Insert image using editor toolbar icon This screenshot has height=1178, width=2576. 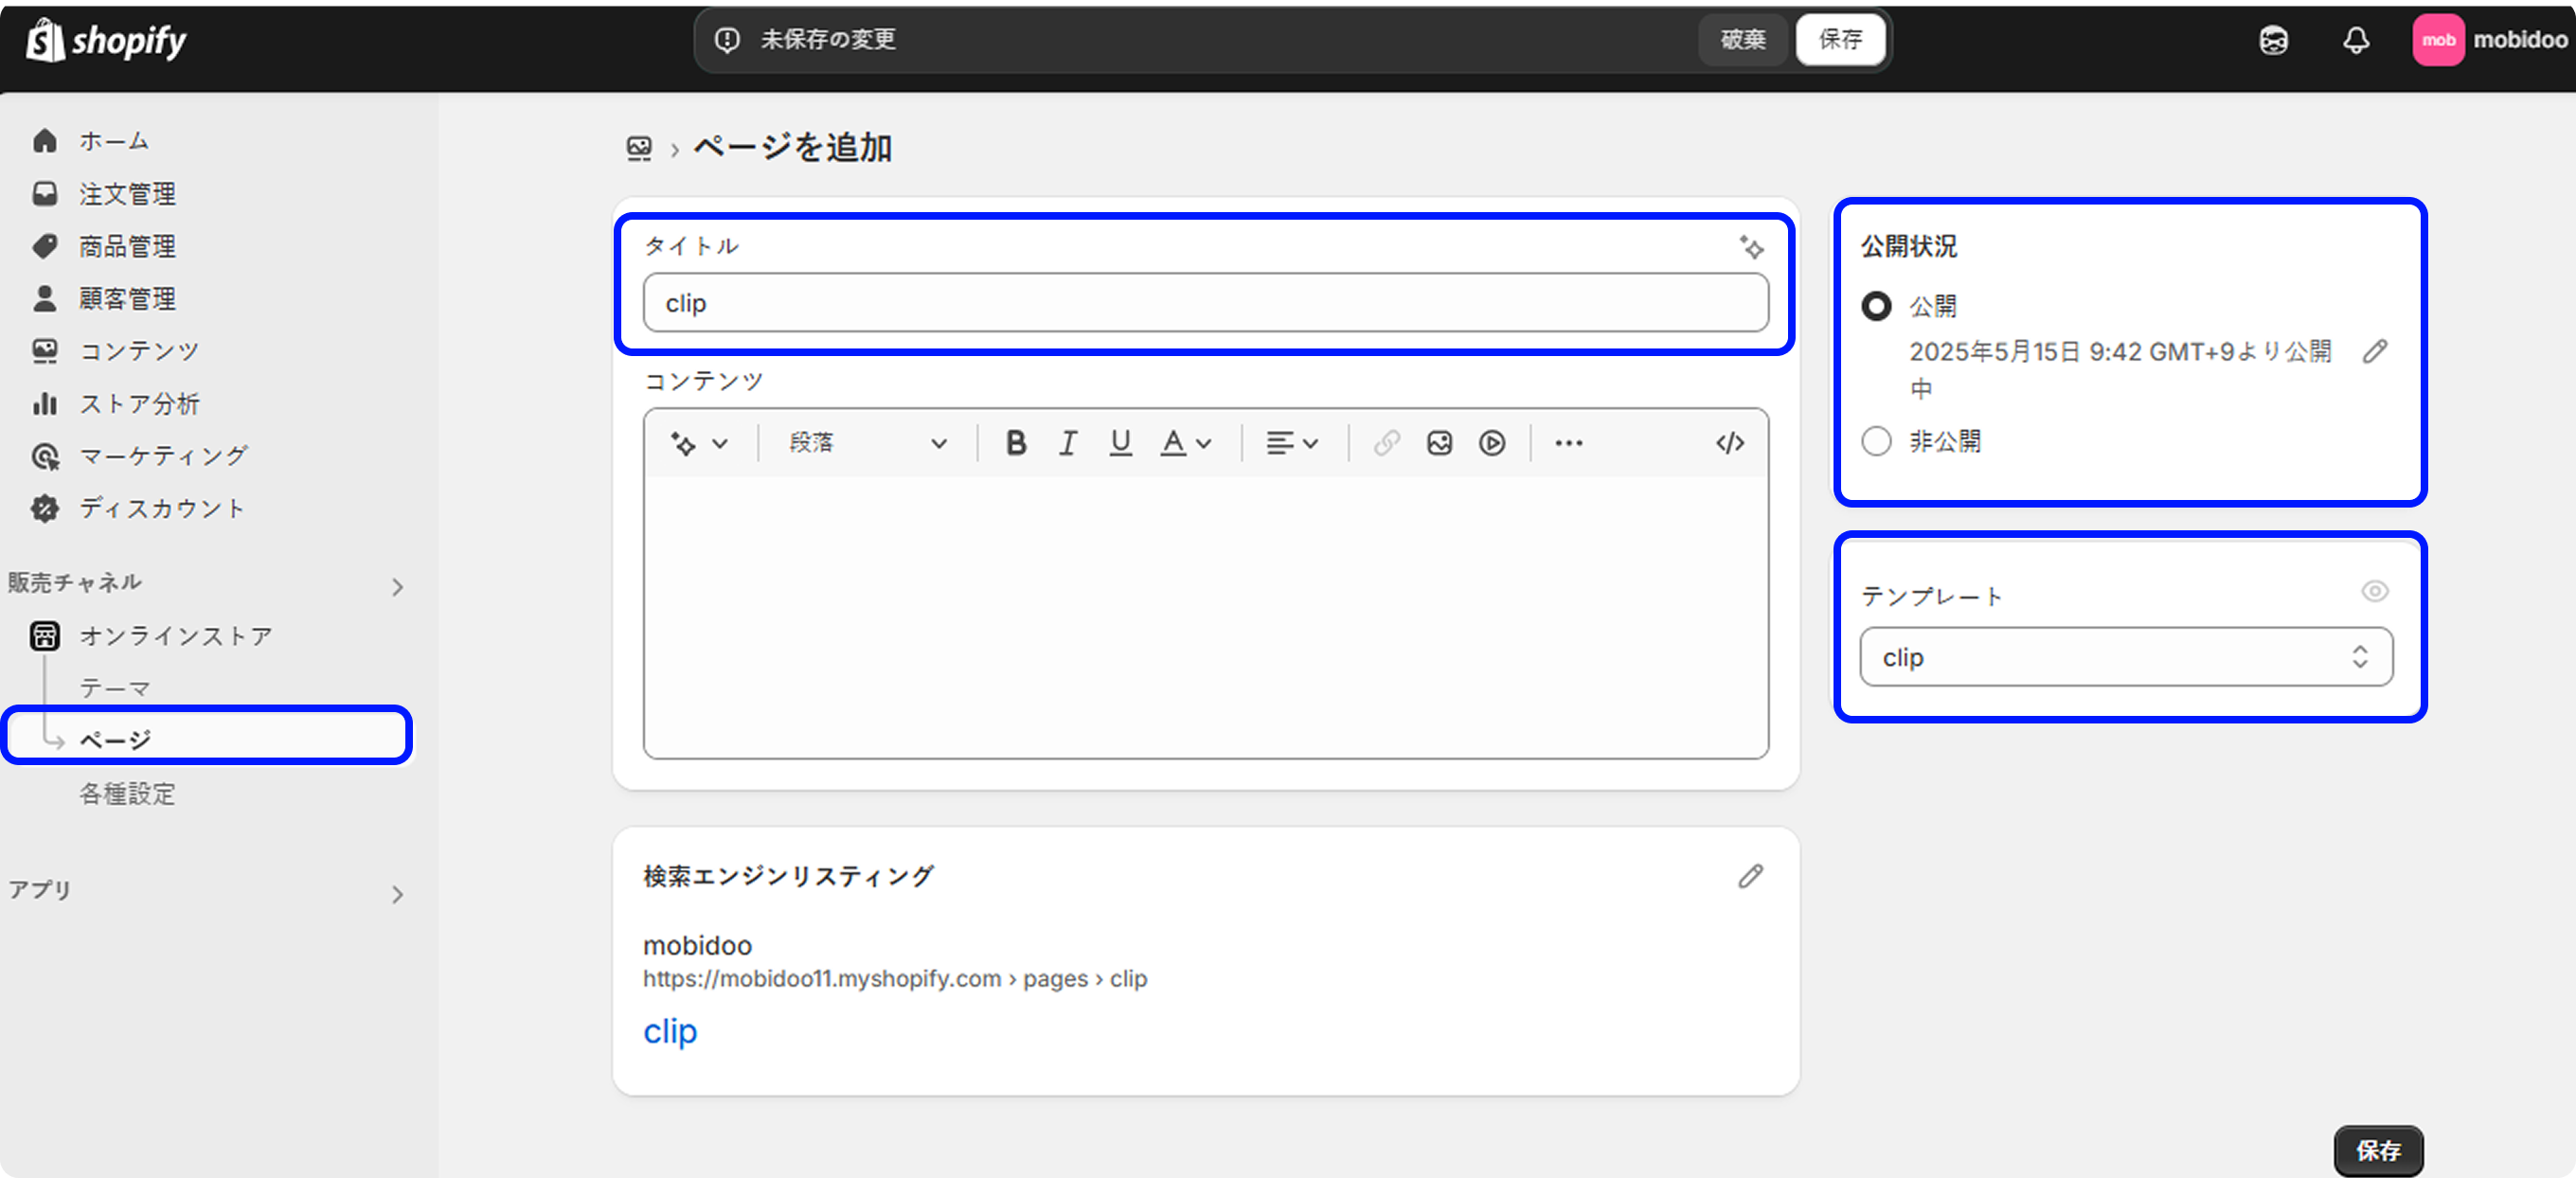click(1439, 443)
